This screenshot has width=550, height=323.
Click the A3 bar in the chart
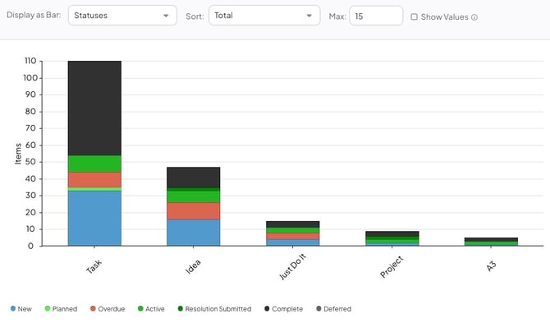[x=491, y=242]
